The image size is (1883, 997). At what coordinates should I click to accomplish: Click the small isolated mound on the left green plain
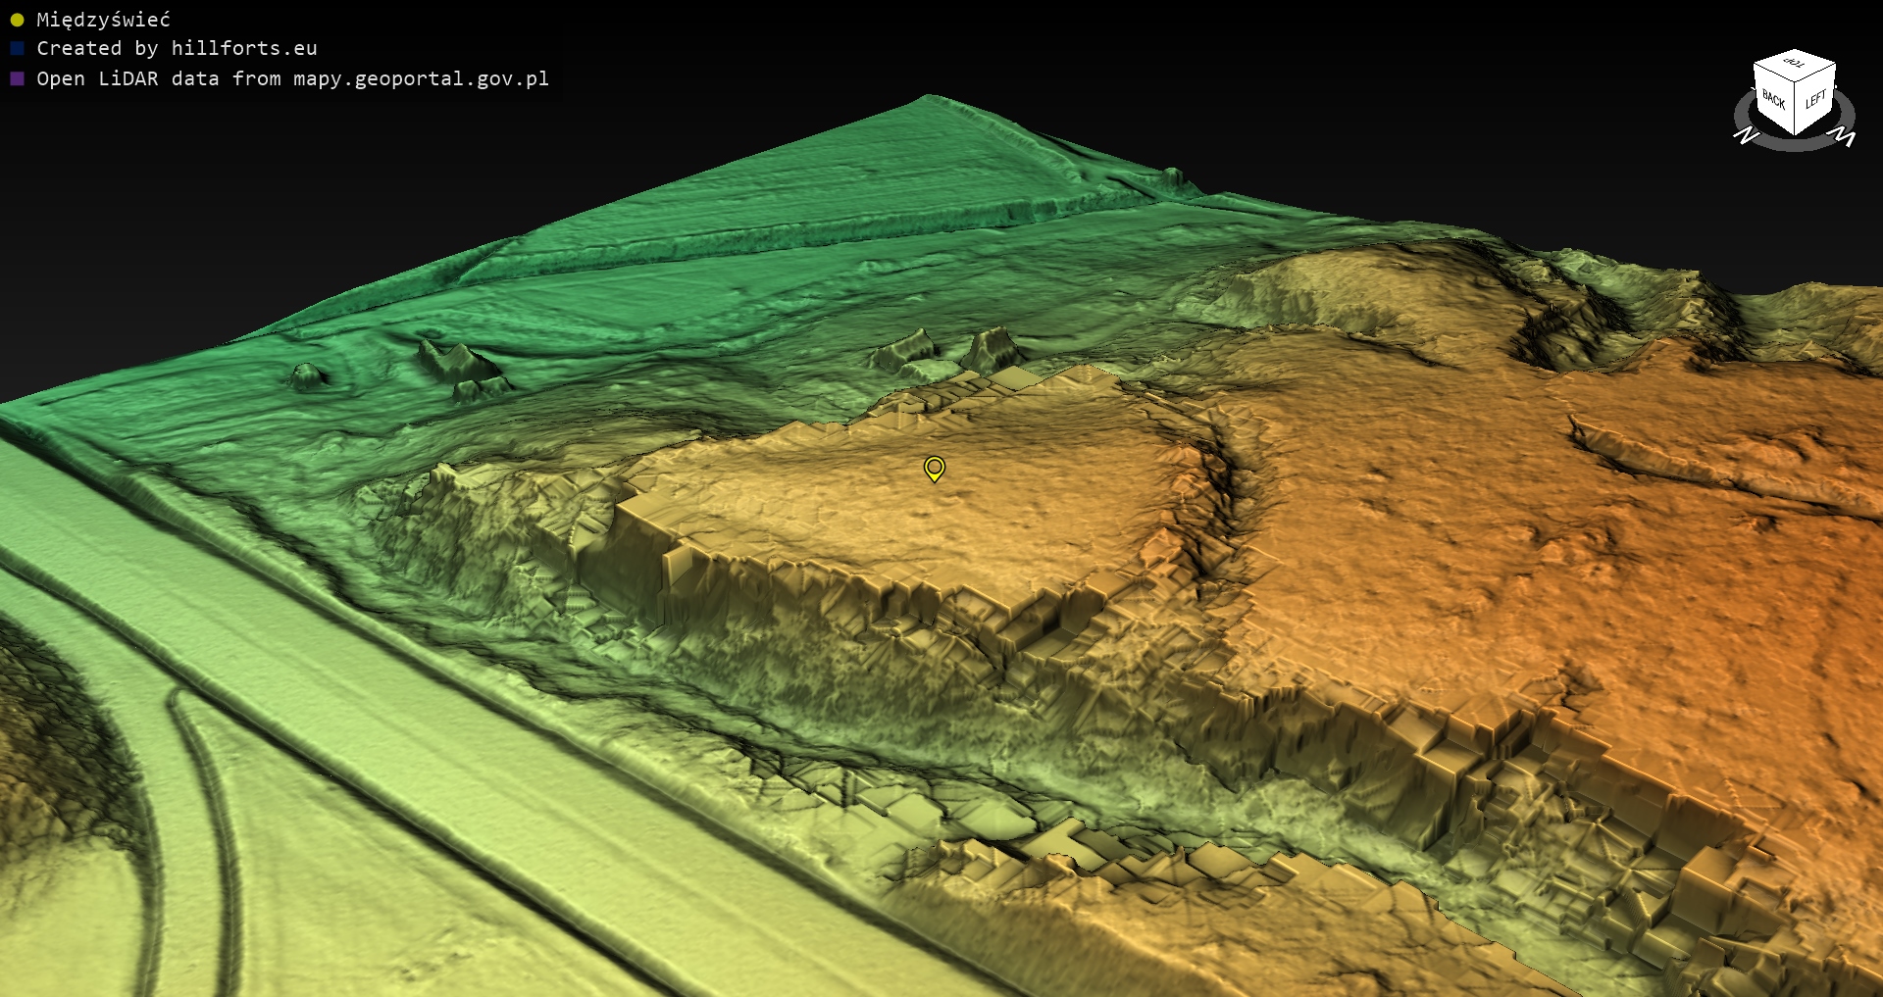[x=308, y=374]
